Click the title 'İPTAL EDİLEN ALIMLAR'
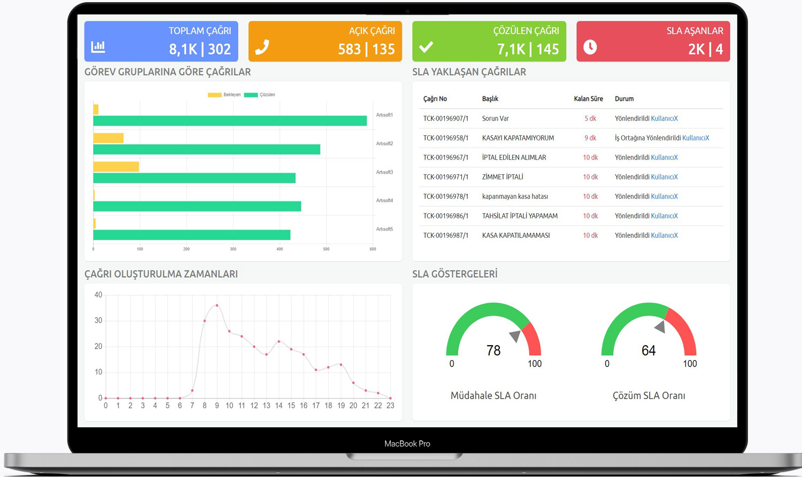 pos(514,158)
